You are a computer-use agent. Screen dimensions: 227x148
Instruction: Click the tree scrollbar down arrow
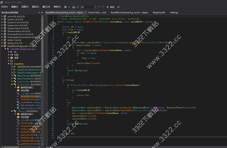click(42, 144)
